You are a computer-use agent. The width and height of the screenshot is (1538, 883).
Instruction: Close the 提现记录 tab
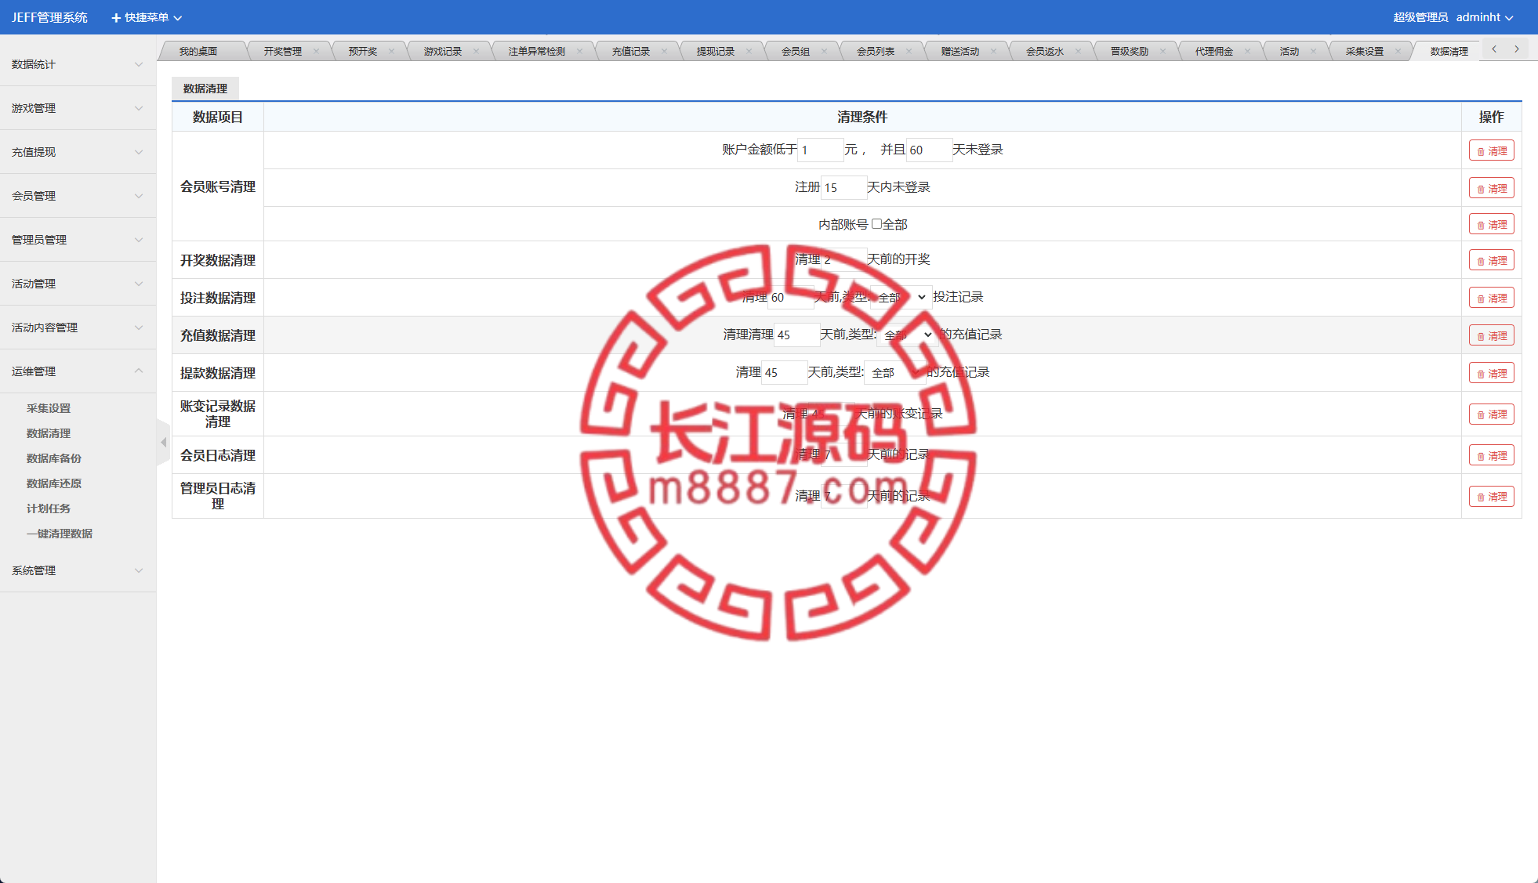point(749,52)
